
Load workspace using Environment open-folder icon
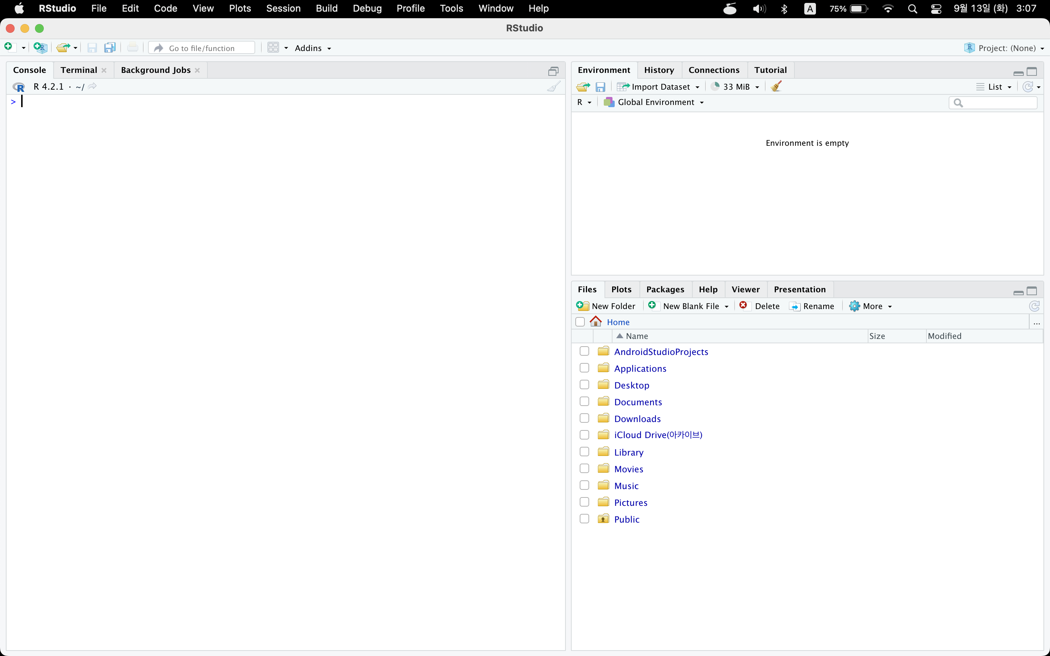point(583,87)
